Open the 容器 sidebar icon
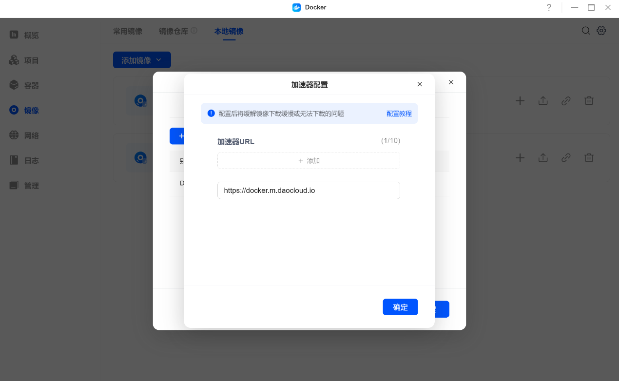Screen dimensions: 619x381 pyautogui.click(x=14, y=85)
